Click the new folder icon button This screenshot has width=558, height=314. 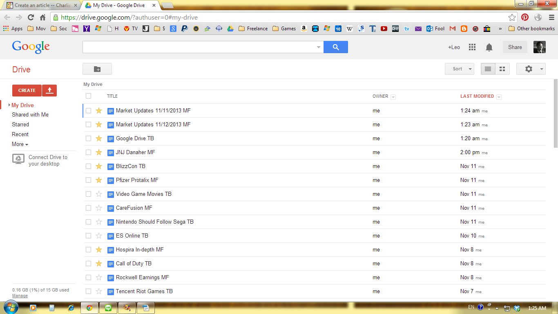point(97,69)
